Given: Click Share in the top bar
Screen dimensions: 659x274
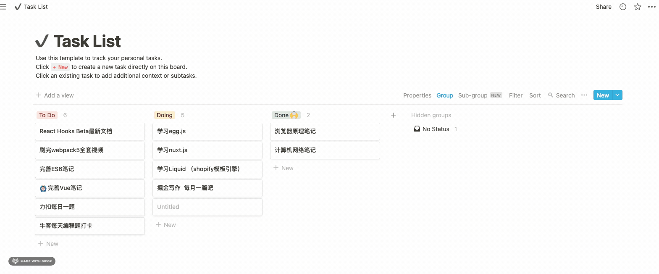Looking at the screenshot, I should click(x=604, y=7).
